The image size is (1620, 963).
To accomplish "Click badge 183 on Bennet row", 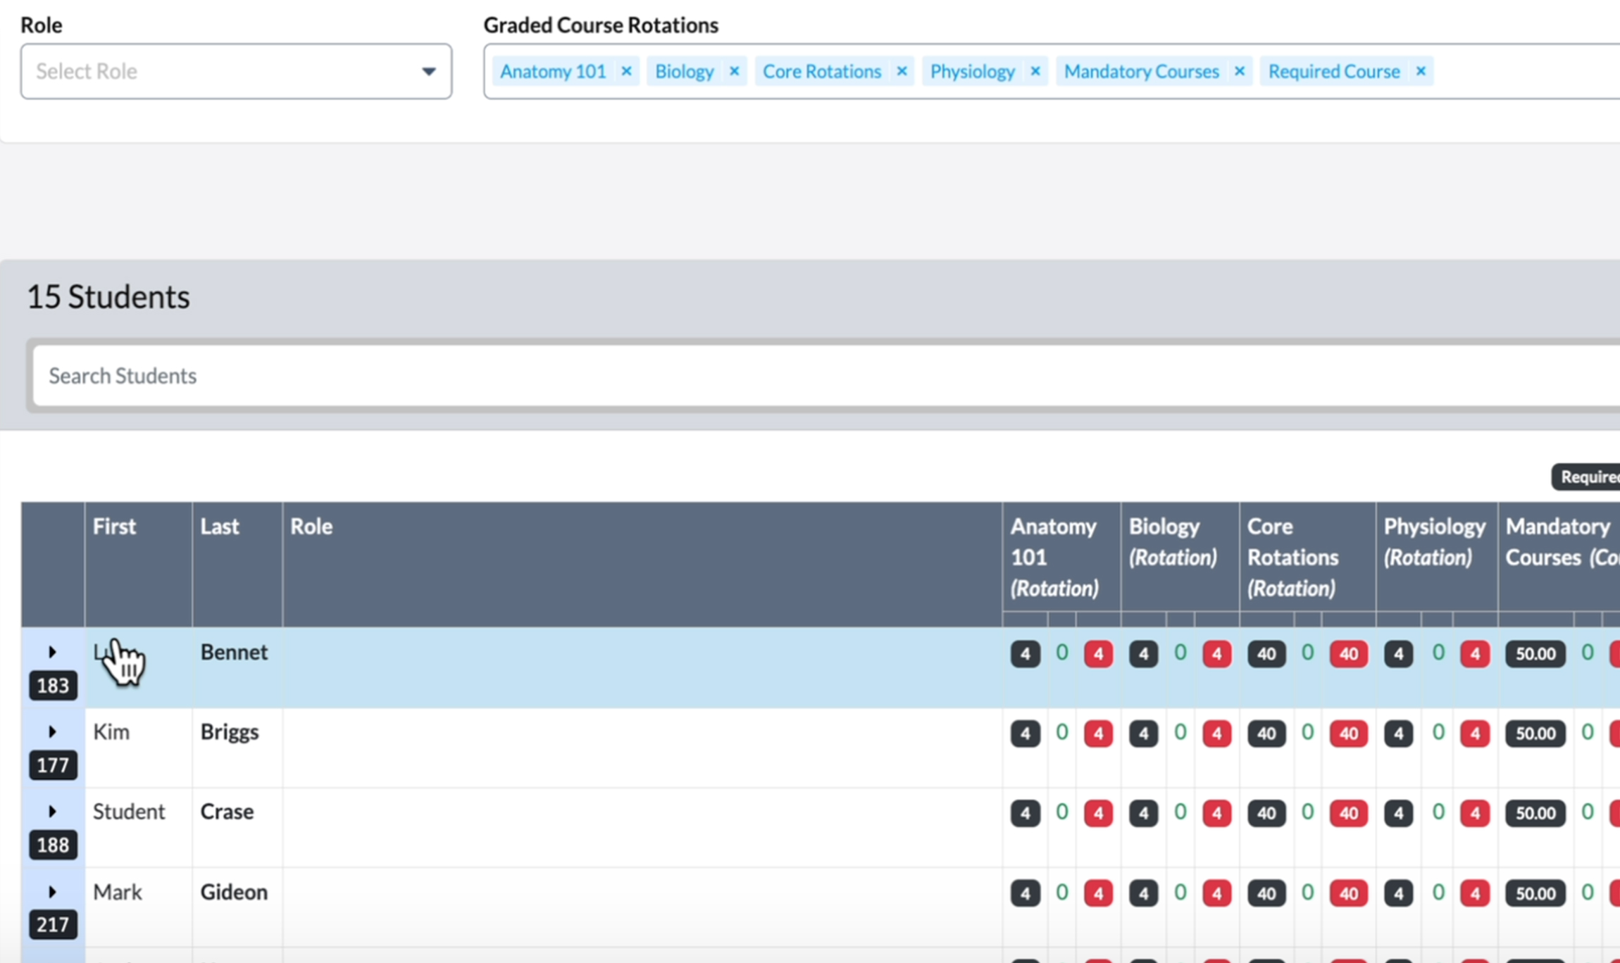I will 53,686.
